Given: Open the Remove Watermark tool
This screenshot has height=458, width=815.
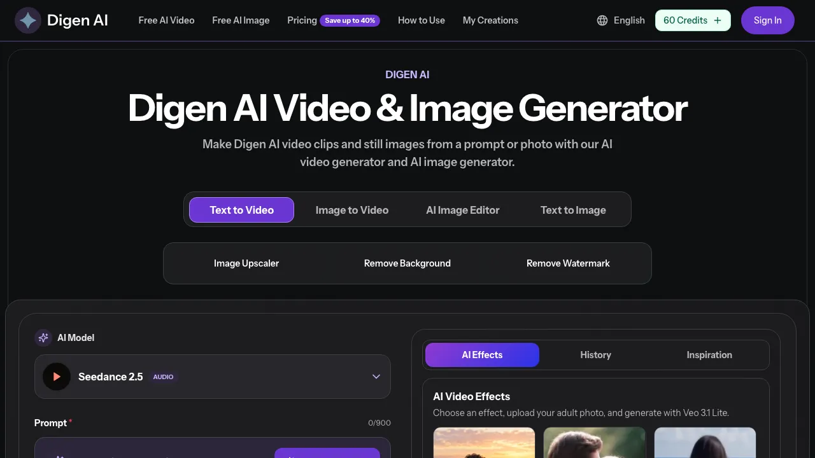Looking at the screenshot, I should (568, 263).
